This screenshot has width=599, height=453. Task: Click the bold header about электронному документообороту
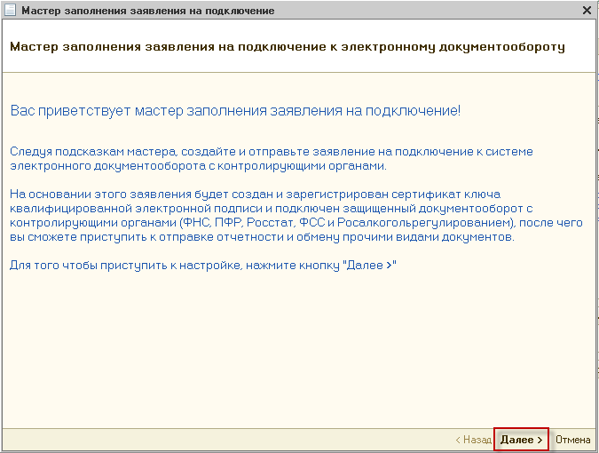click(x=287, y=44)
